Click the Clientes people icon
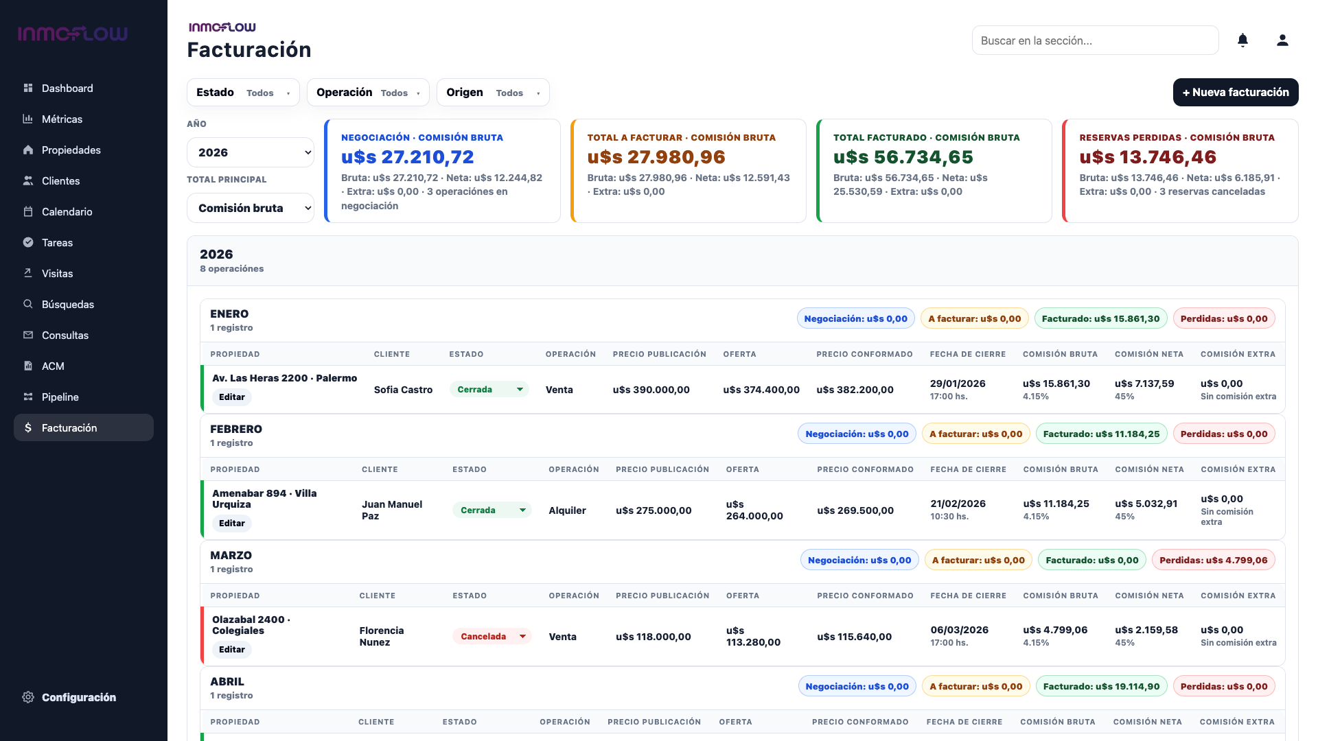The image size is (1318, 741). tap(28, 180)
